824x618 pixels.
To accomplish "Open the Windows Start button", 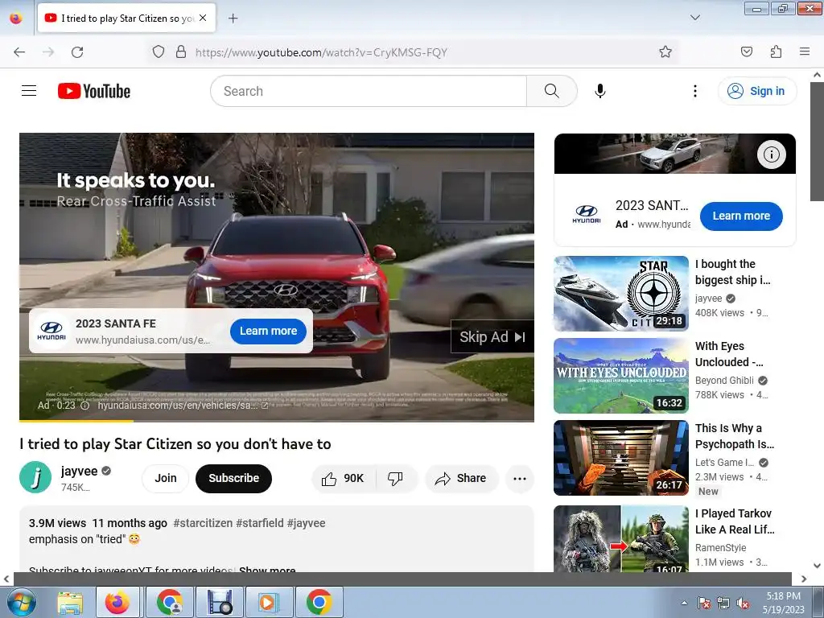I will click(22, 602).
